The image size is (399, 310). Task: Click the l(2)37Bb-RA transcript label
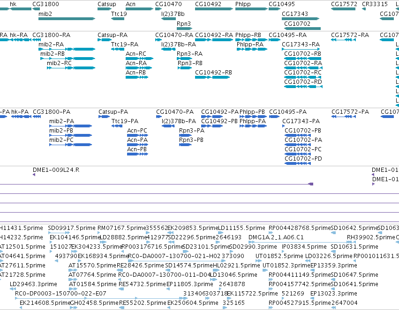(179, 44)
